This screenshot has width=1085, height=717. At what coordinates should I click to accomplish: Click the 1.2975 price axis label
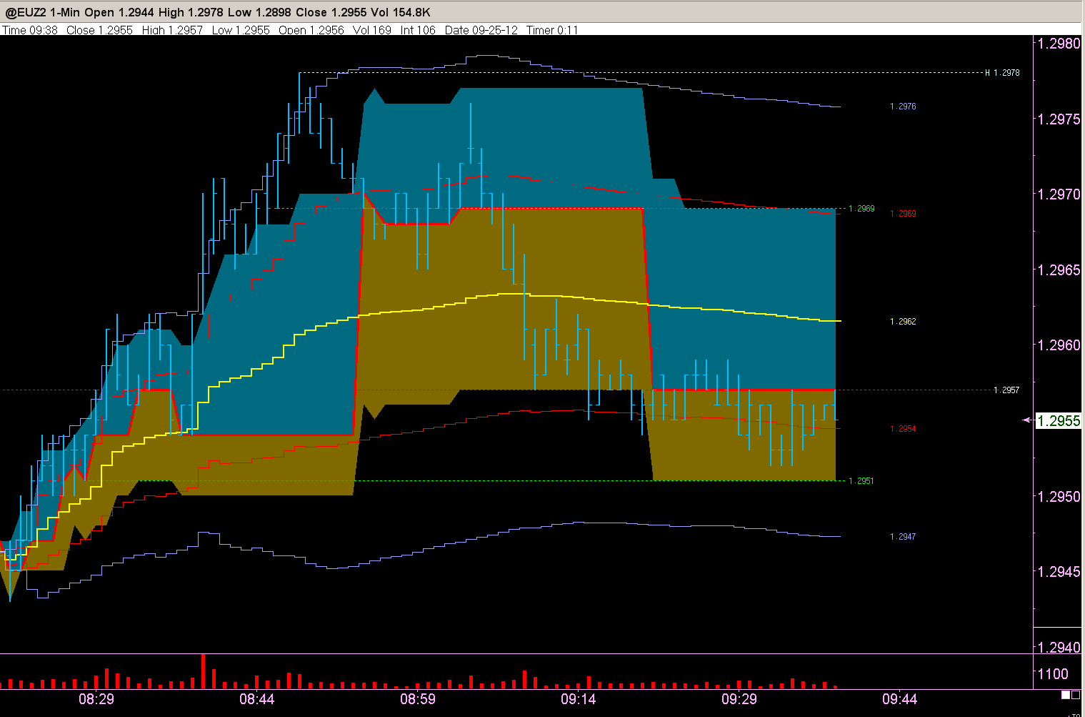click(x=1059, y=119)
